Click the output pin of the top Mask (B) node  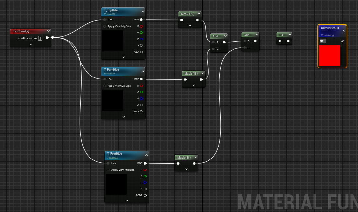click(197, 20)
